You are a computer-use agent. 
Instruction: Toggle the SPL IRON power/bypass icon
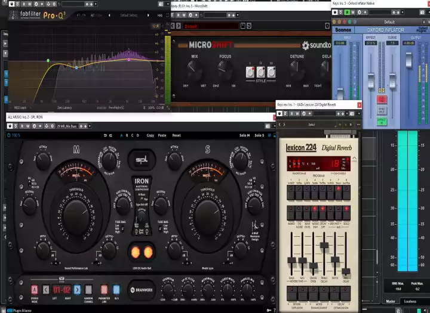point(8,135)
